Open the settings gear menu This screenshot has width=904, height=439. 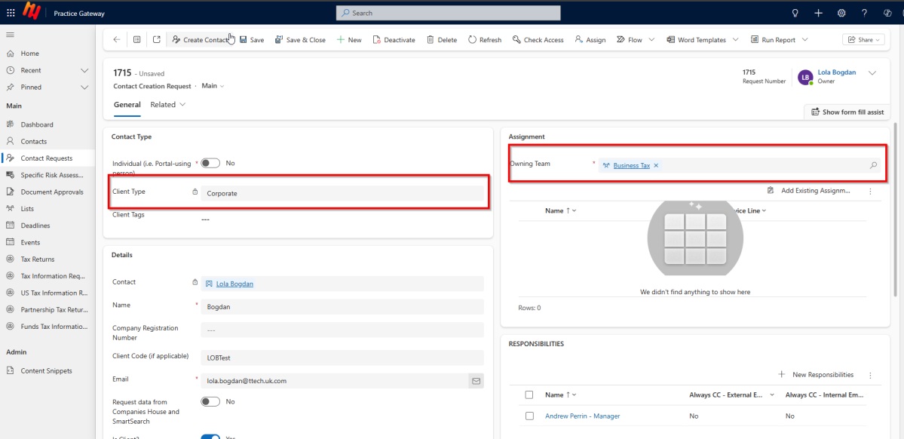[841, 13]
